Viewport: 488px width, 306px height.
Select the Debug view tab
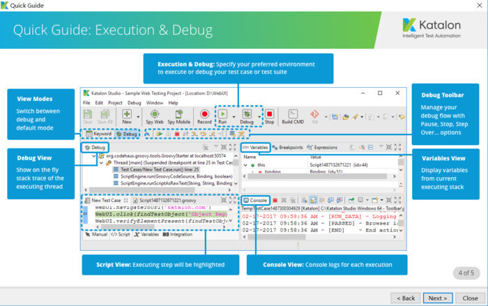pos(95,147)
